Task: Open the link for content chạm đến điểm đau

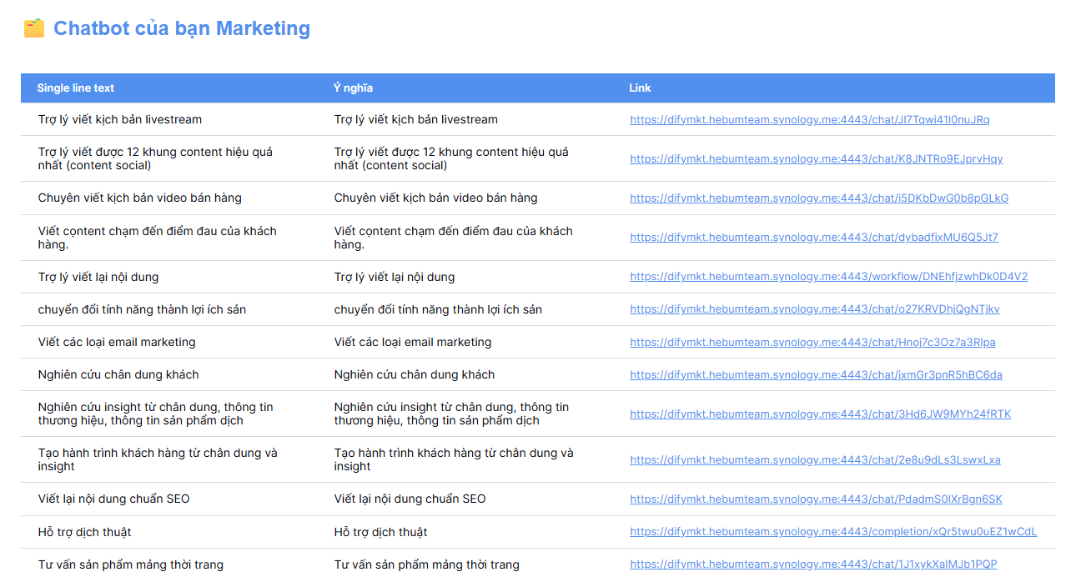Action: pyautogui.click(x=813, y=238)
